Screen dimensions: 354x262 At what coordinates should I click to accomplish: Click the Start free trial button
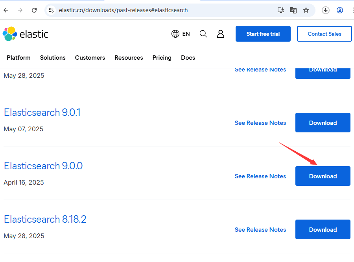click(x=263, y=34)
